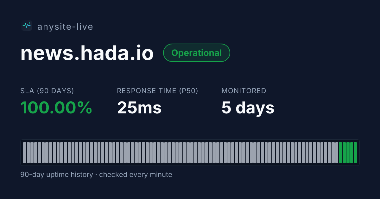Select the SLA (90 DAYS) label
This screenshot has width=380, height=199.
47,91
